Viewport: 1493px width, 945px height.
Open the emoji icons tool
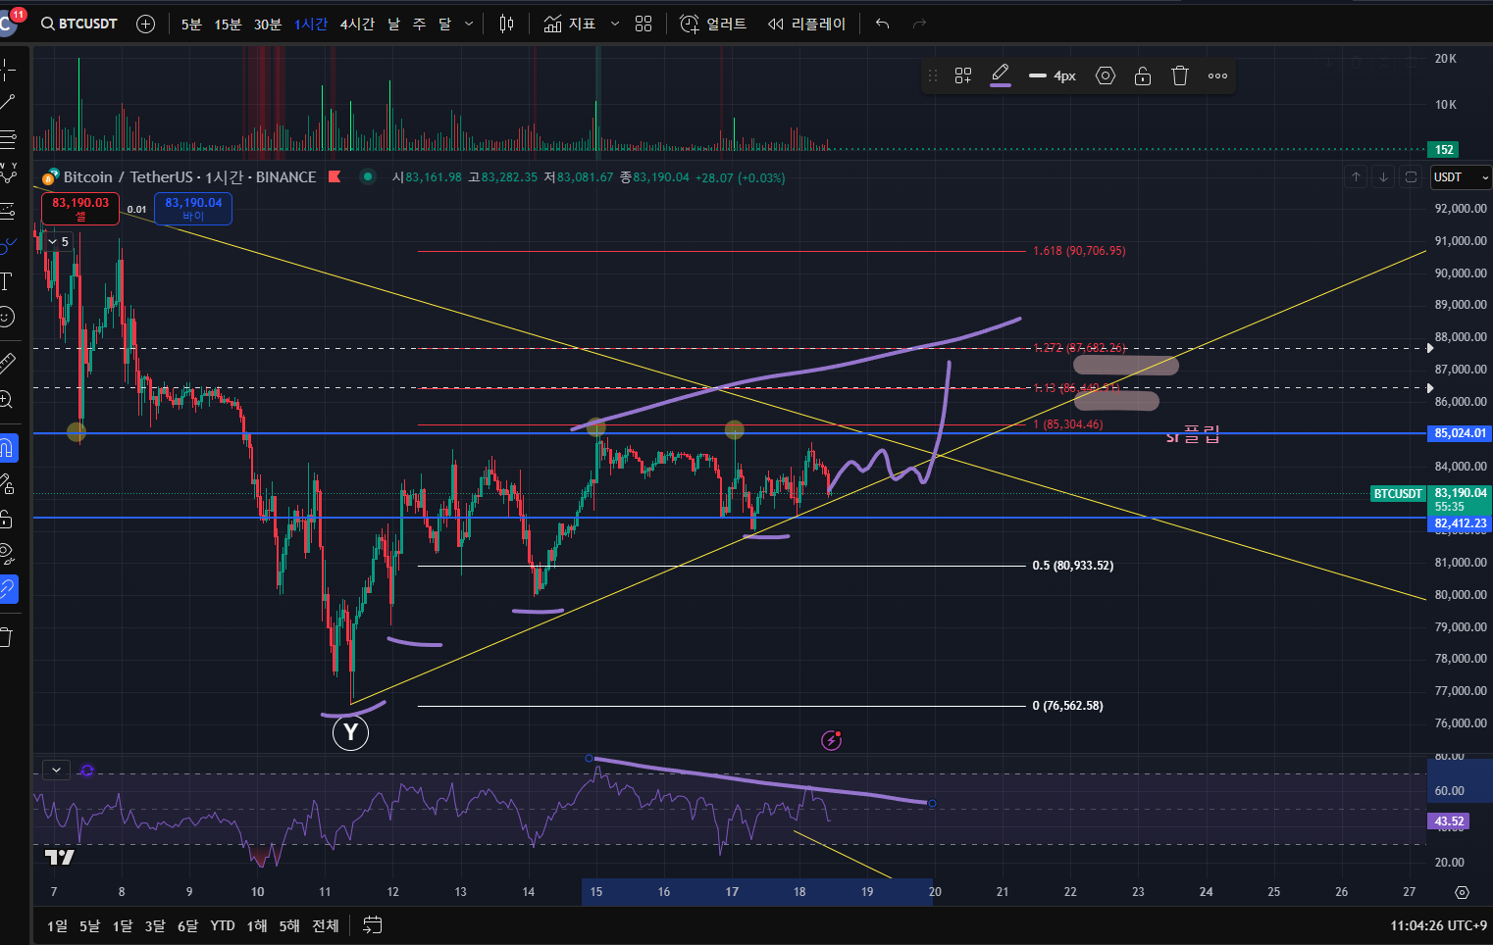(x=8, y=317)
